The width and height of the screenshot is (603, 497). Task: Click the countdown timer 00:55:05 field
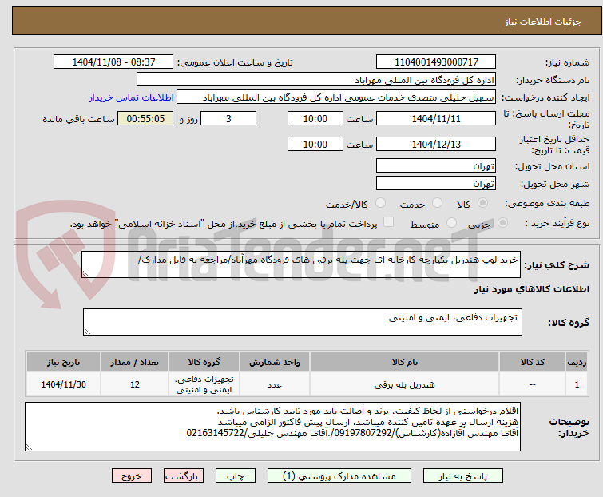pos(145,118)
